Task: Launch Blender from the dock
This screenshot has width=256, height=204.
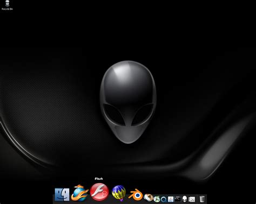Action: click(x=136, y=195)
